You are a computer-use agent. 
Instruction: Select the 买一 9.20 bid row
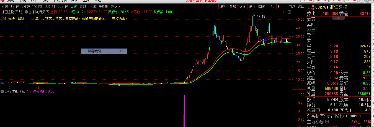(339, 46)
